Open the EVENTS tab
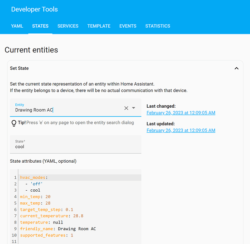Viewport: 250px width, 244px height. coord(128,26)
